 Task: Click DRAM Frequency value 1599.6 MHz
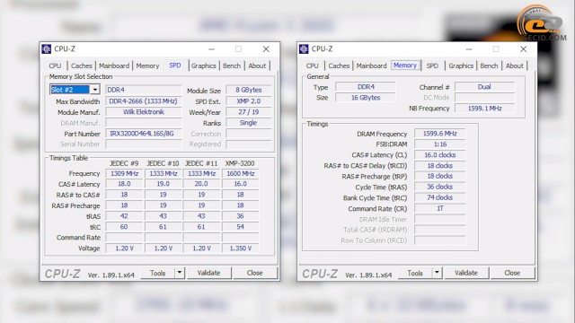[440, 134]
